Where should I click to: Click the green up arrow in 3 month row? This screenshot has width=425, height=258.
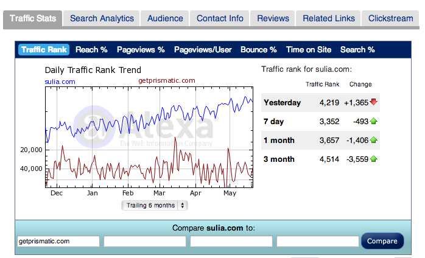pyautogui.click(x=373, y=159)
